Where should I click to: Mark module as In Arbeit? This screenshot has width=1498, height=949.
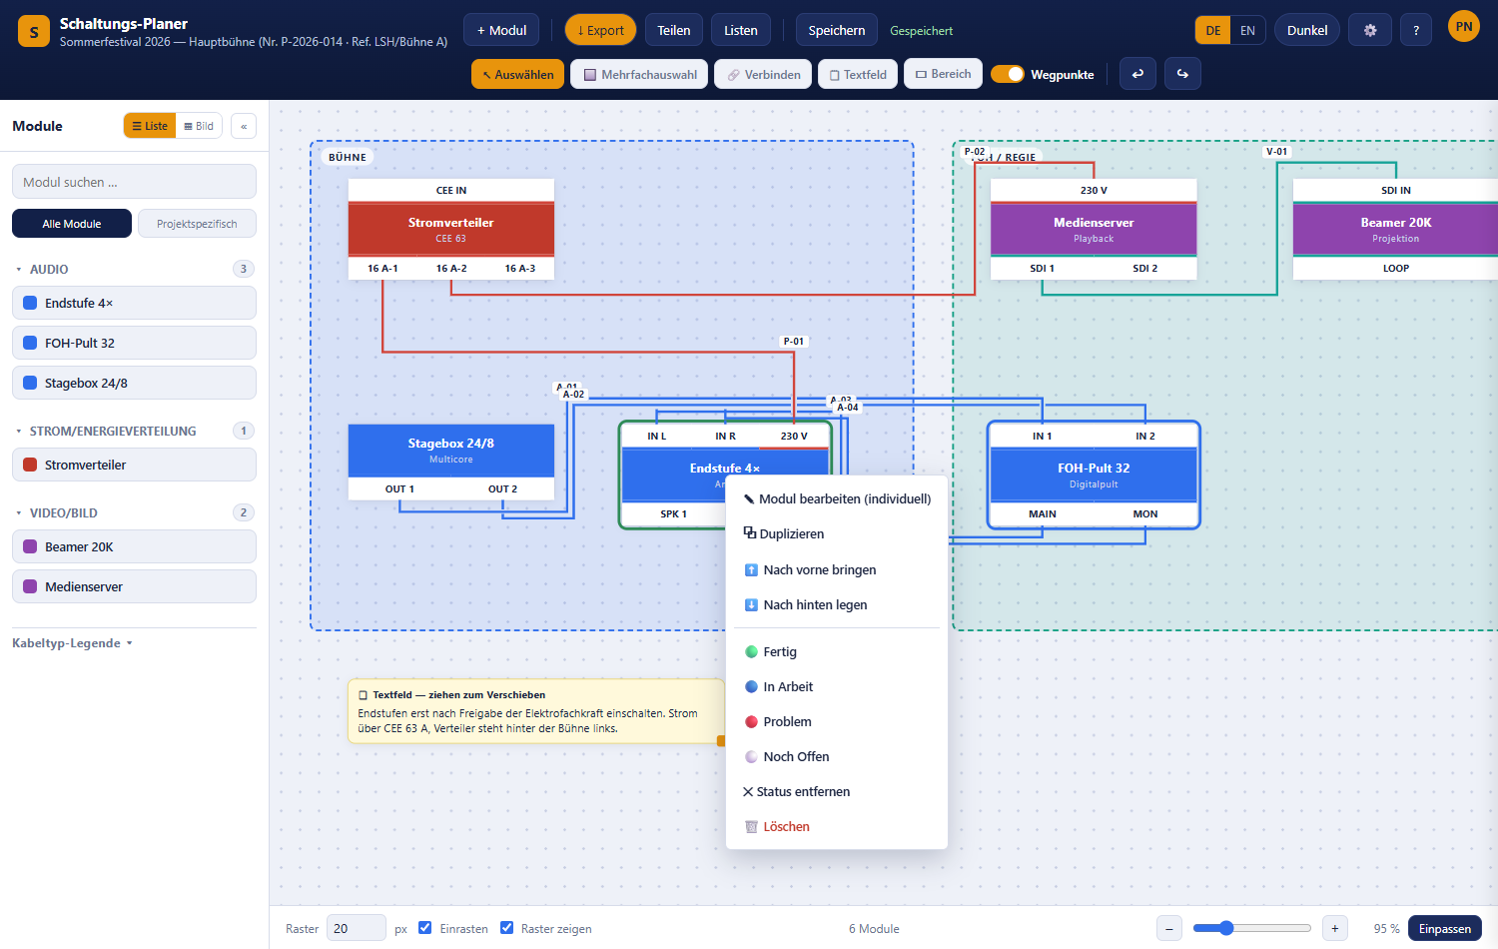(837, 686)
